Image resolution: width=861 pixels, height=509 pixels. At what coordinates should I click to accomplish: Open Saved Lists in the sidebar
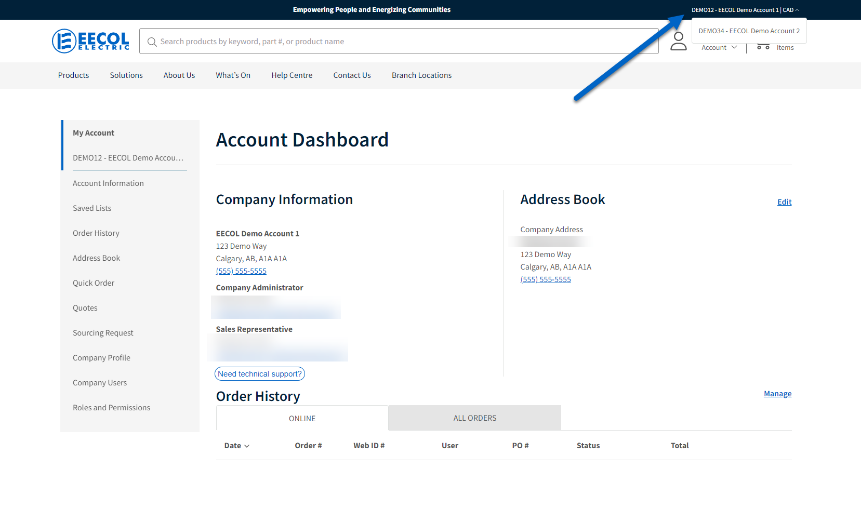click(92, 208)
